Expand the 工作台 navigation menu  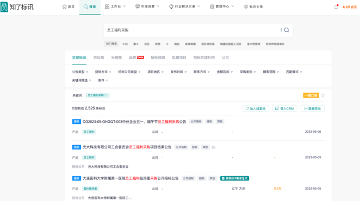(x=115, y=7)
